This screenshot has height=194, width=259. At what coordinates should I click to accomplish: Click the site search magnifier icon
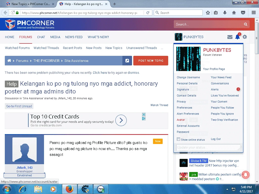[x=246, y=24]
